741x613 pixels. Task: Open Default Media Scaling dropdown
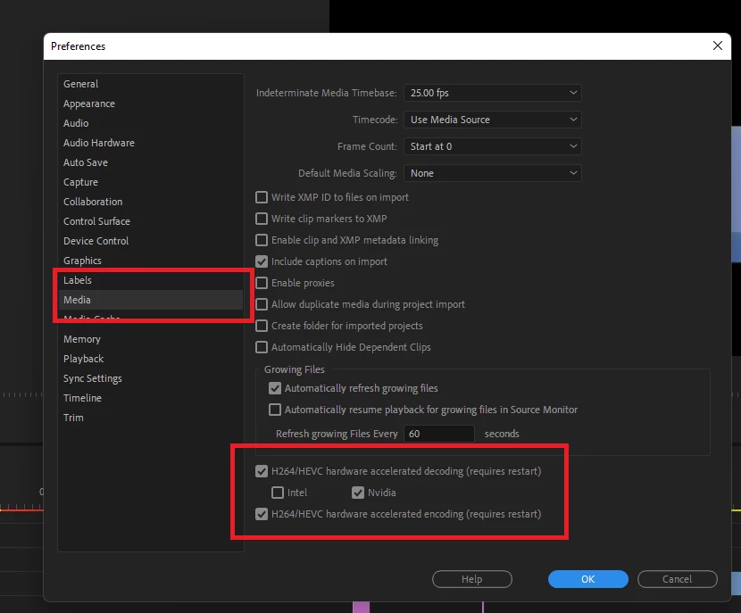pos(493,173)
